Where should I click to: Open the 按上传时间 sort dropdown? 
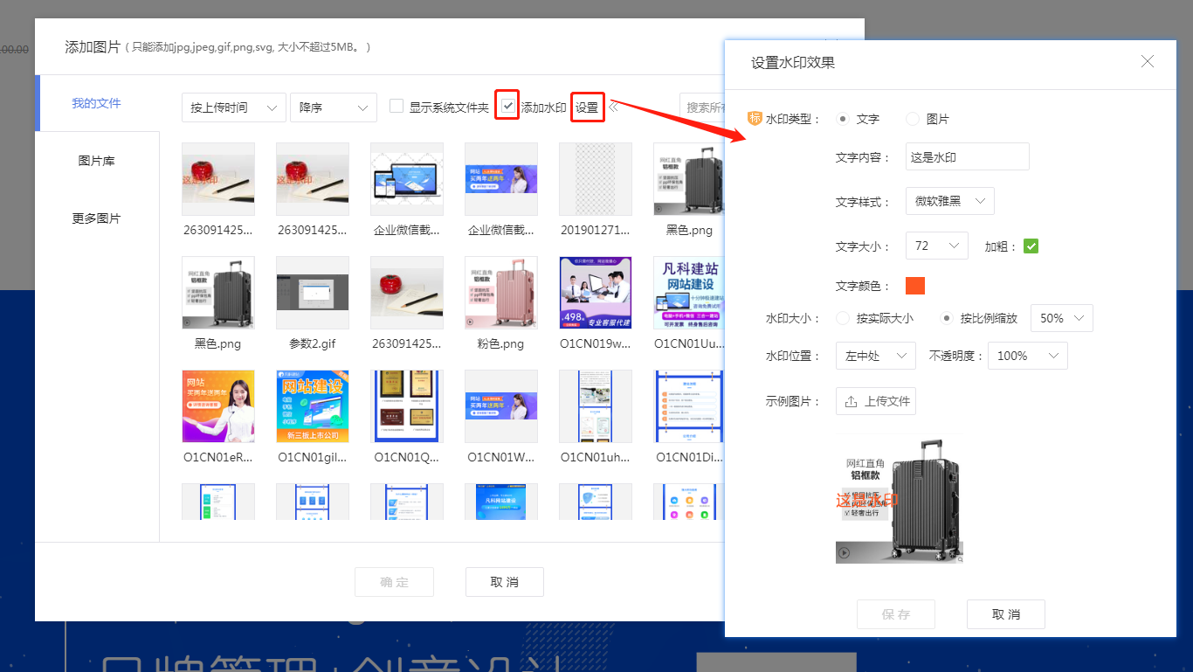235,107
